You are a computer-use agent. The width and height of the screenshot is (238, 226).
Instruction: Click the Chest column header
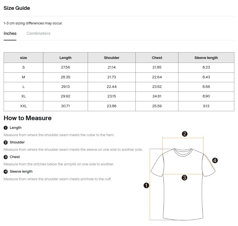point(157,58)
